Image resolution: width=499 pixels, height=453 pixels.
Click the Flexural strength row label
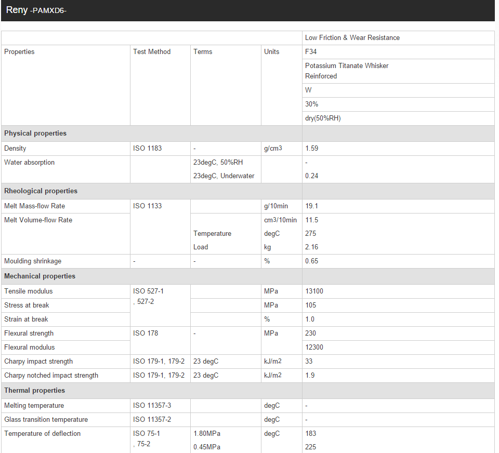[x=29, y=333]
